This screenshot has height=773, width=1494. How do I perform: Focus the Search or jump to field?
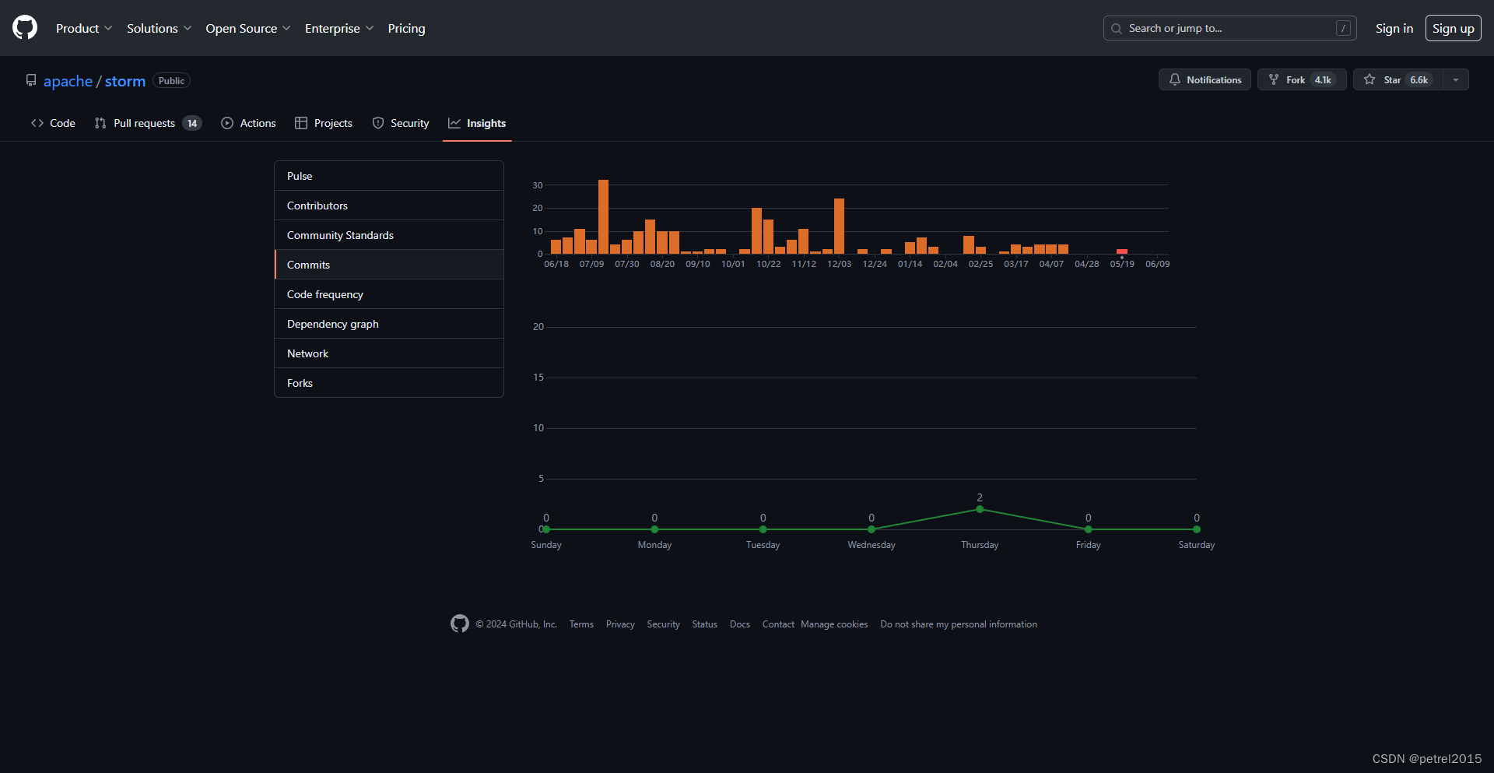(1229, 28)
